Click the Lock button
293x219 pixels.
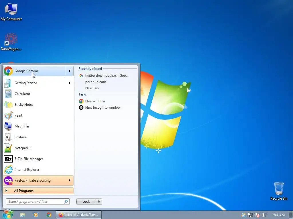click(86, 202)
